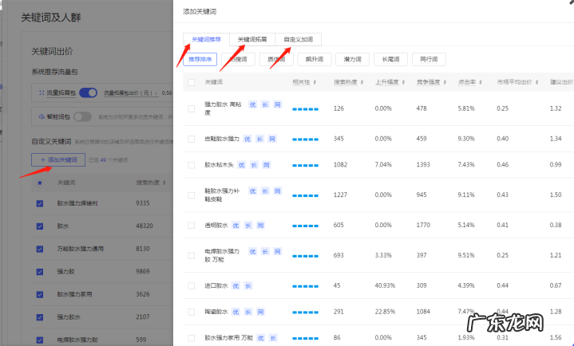Uncheck 万能胶水强力通用 in background keyword list
Screen dimensions: 574x346
pyautogui.click(x=40, y=249)
